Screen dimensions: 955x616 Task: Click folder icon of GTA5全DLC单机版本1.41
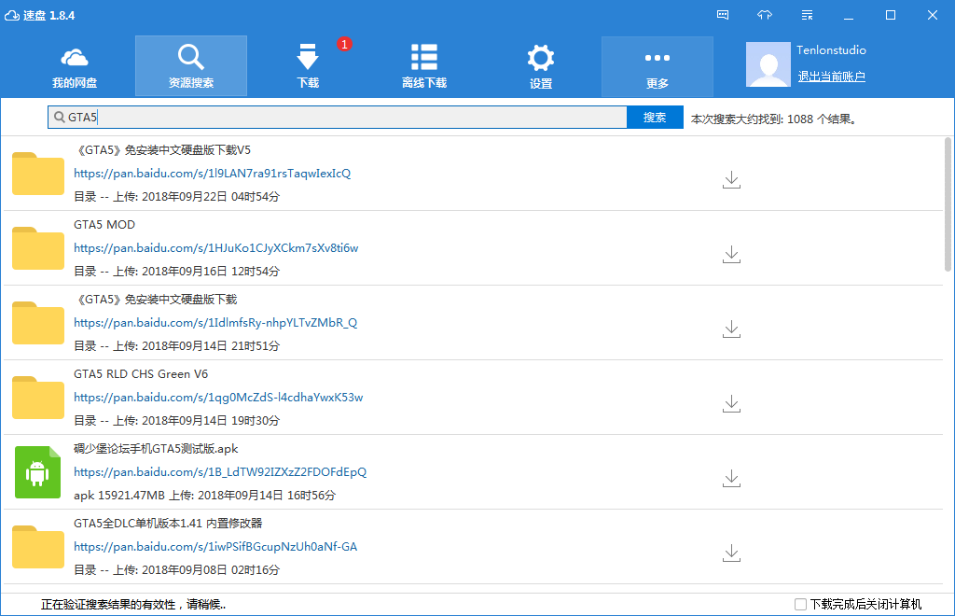(x=37, y=547)
